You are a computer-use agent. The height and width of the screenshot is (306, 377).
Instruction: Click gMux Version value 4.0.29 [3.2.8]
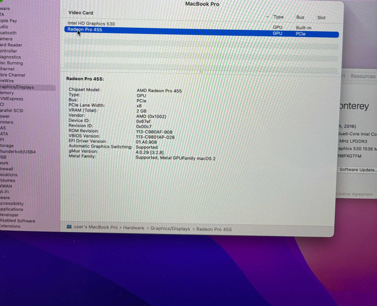(x=149, y=152)
